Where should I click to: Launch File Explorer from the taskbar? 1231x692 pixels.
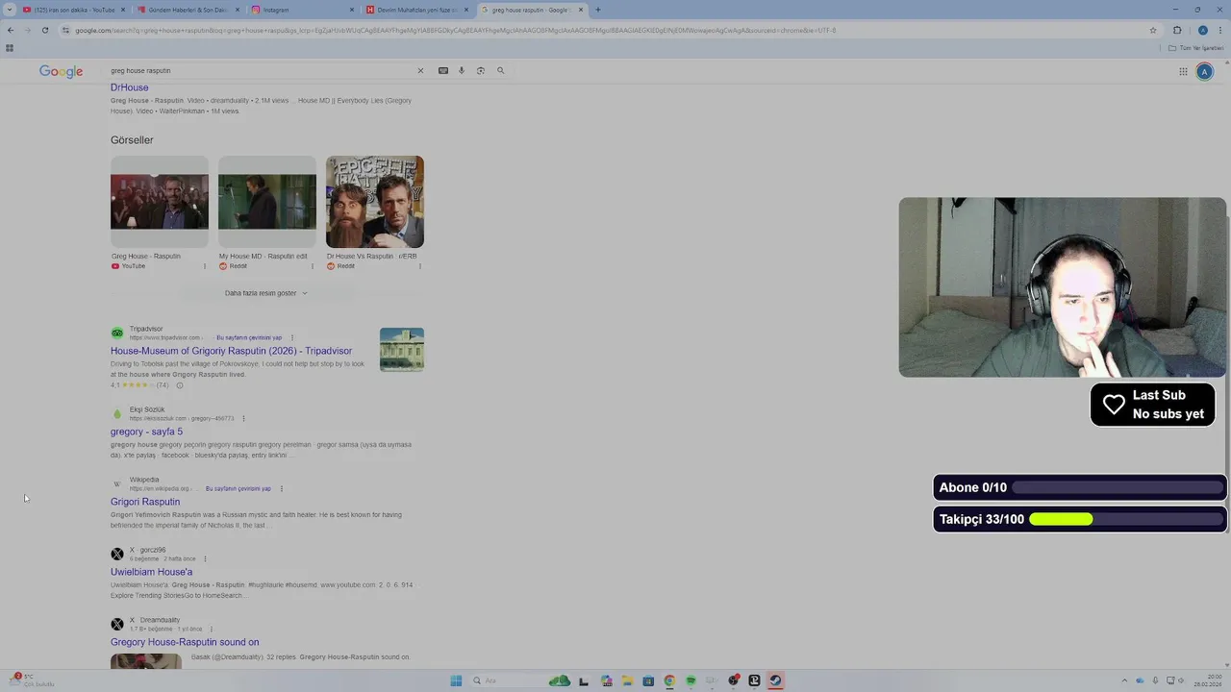(x=627, y=680)
